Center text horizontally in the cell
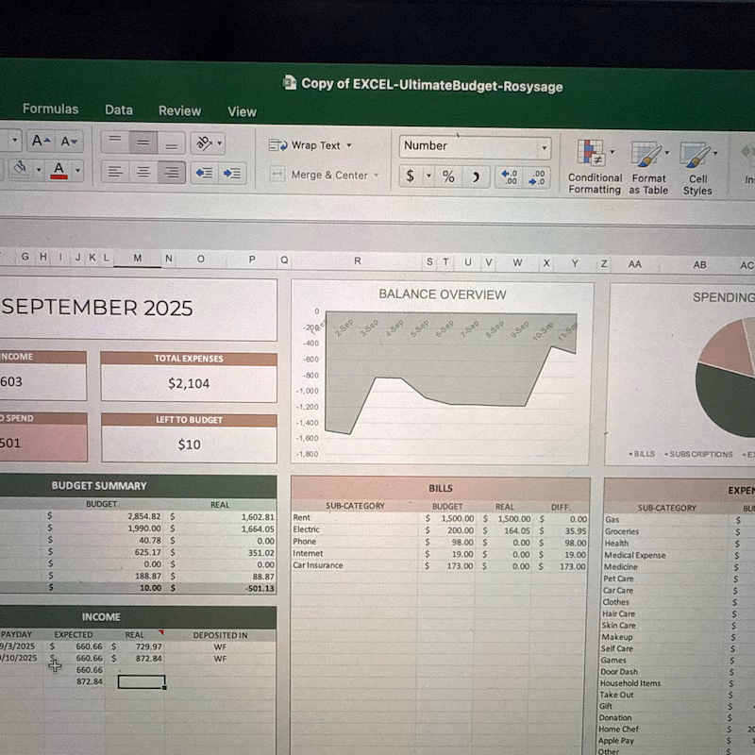Screen dimensions: 755x755 point(143,172)
